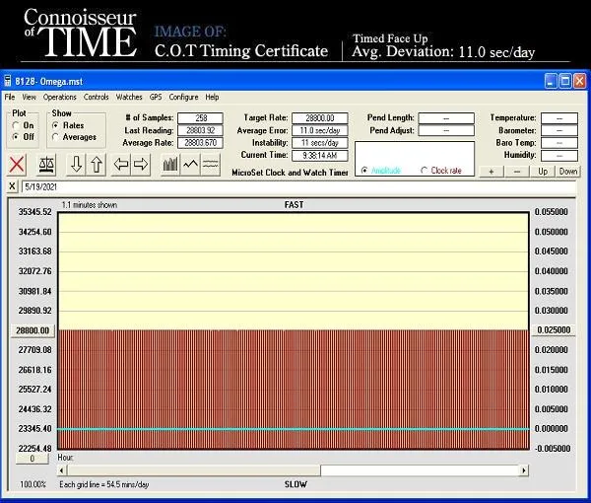Image resolution: width=591 pixels, height=503 pixels.
Task: Click the up arrow toolbar icon
Action: coord(97,165)
